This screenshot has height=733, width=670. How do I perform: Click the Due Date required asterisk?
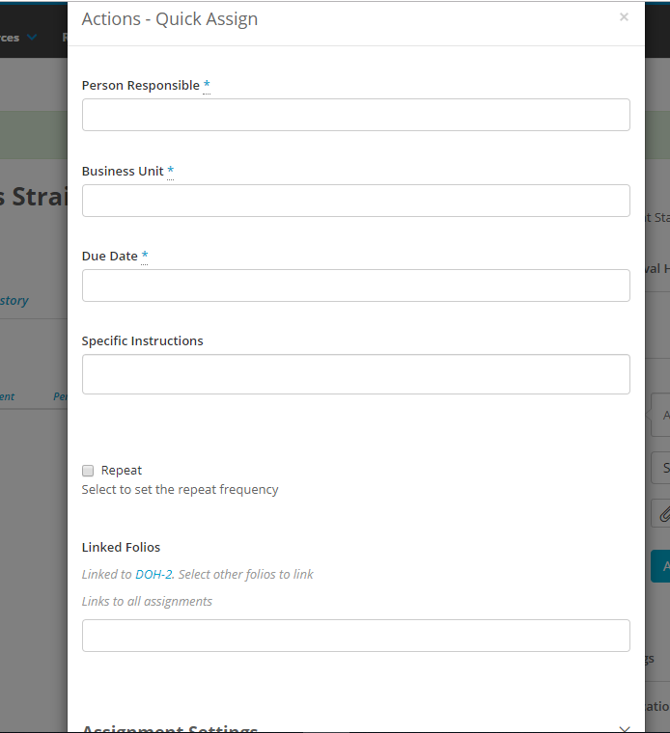(x=145, y=256)
